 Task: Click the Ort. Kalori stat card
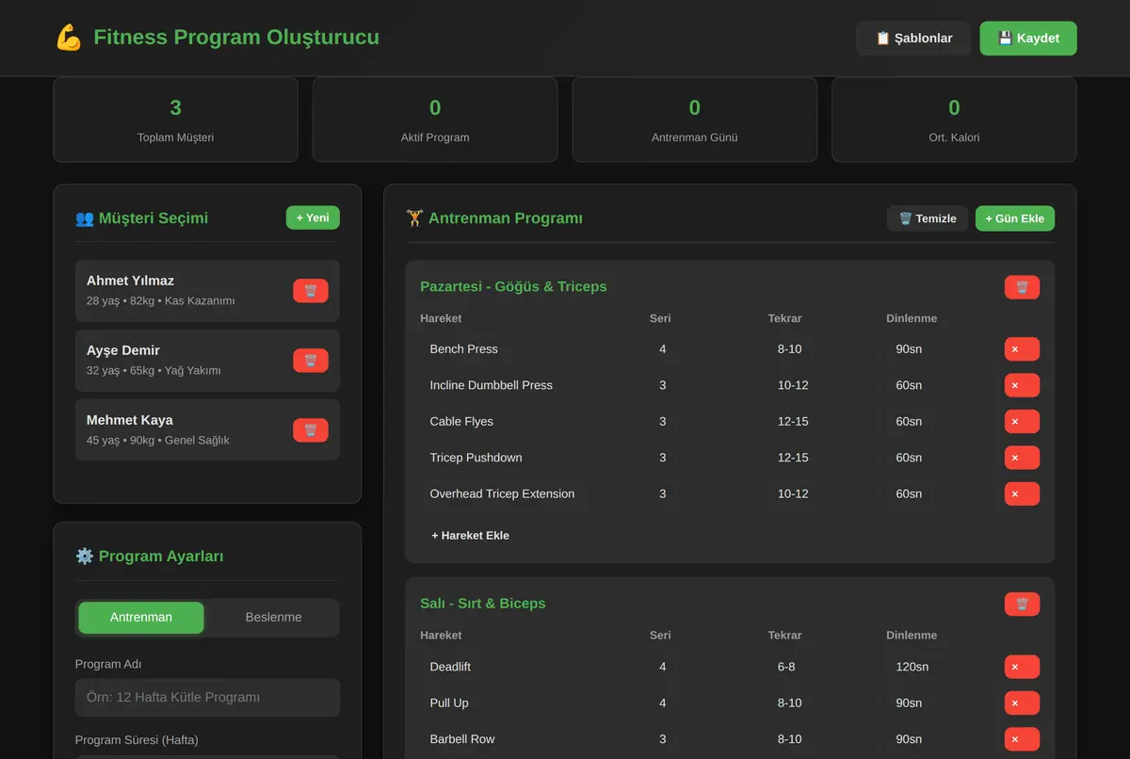coord(954,119)
